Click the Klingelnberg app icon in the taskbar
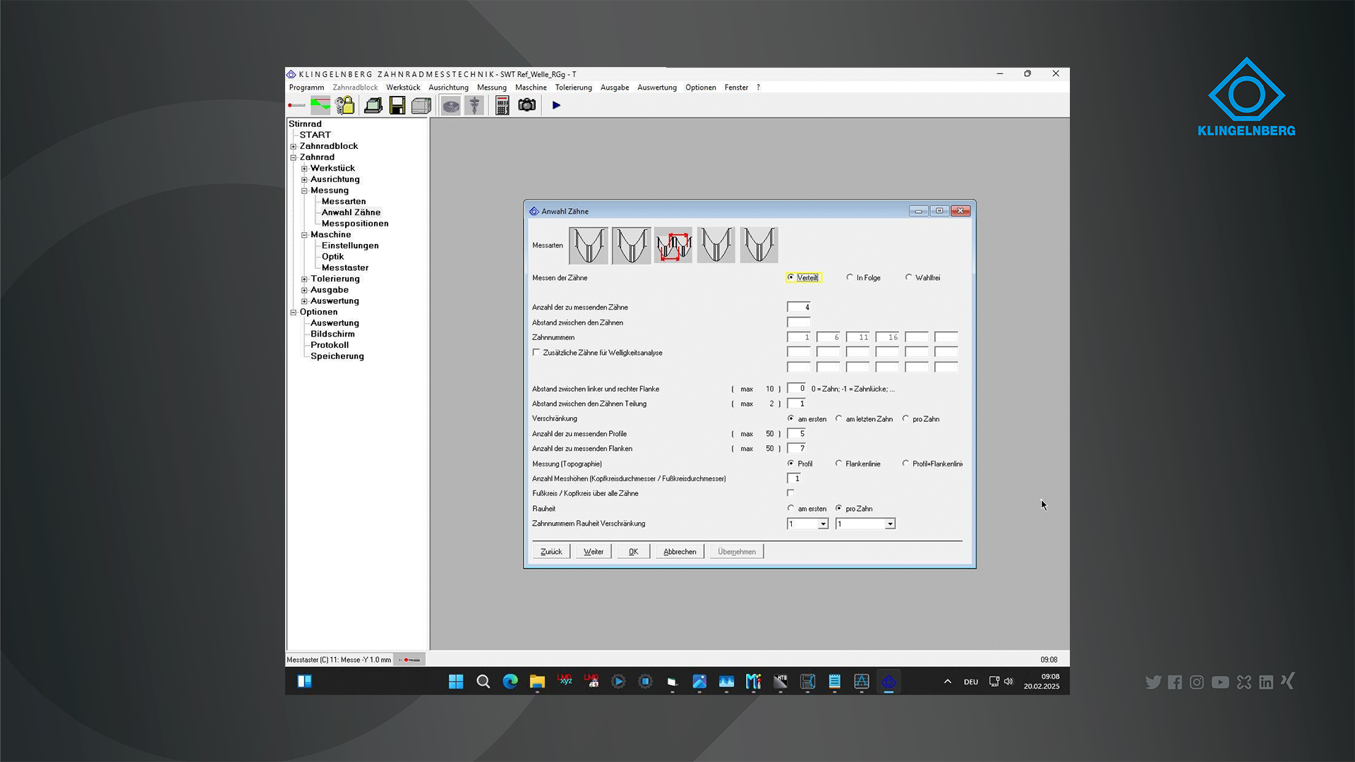This screenshot has height=762, width=1355. (x=889, y=682)
